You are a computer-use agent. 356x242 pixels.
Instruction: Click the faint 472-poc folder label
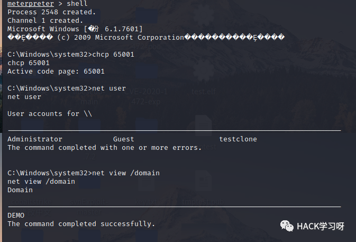[146, 47]
